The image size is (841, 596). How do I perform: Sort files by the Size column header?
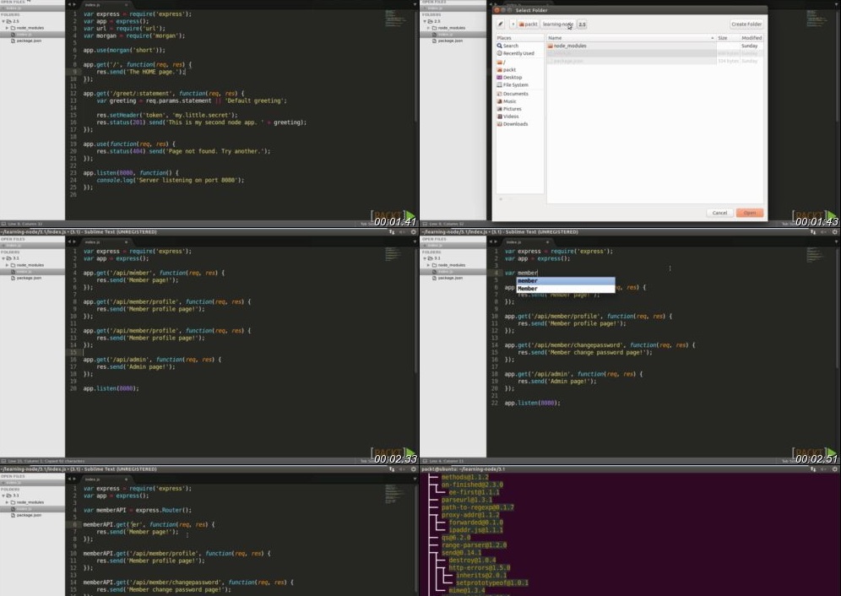coord(723,38)
